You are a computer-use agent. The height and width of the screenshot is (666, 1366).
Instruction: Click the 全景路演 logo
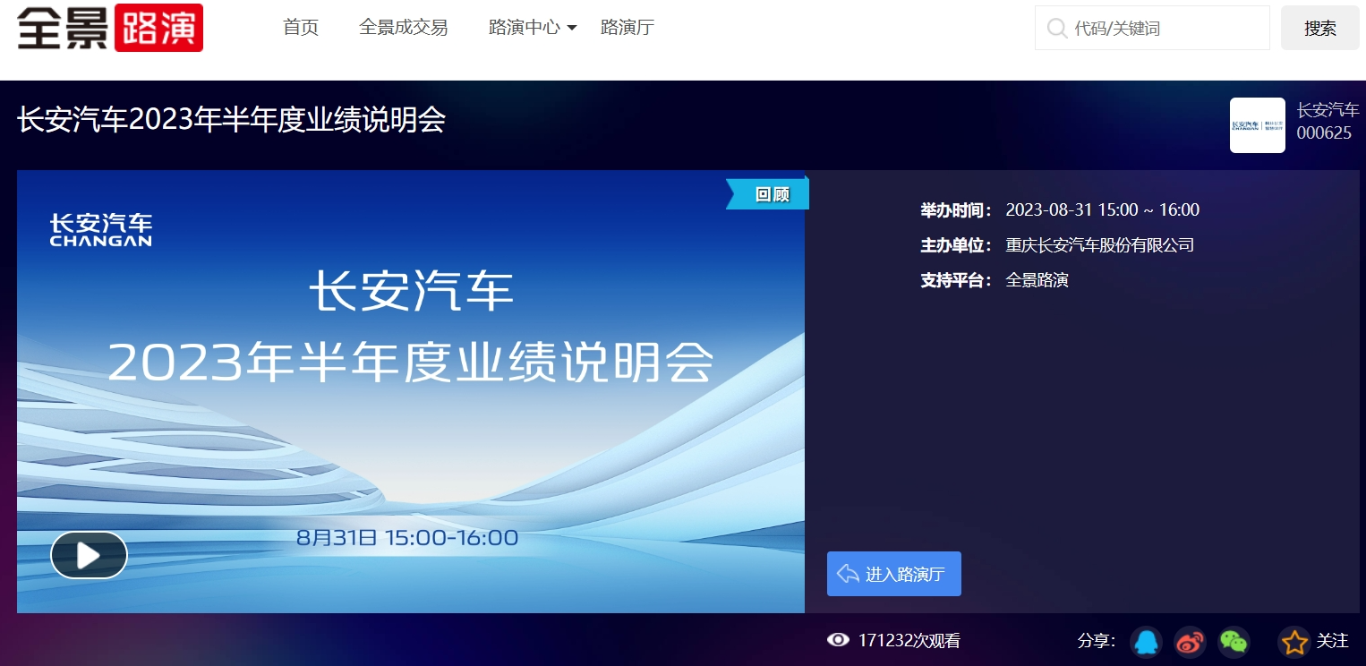110,28
